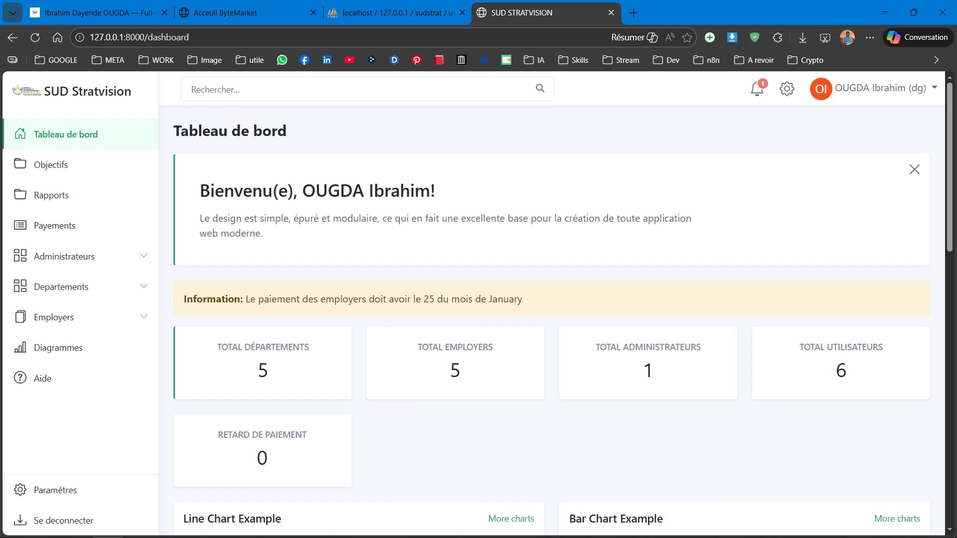Click More charts for Line Chart Example
Screen dimensions: 957x538
(x=511, y=519)
